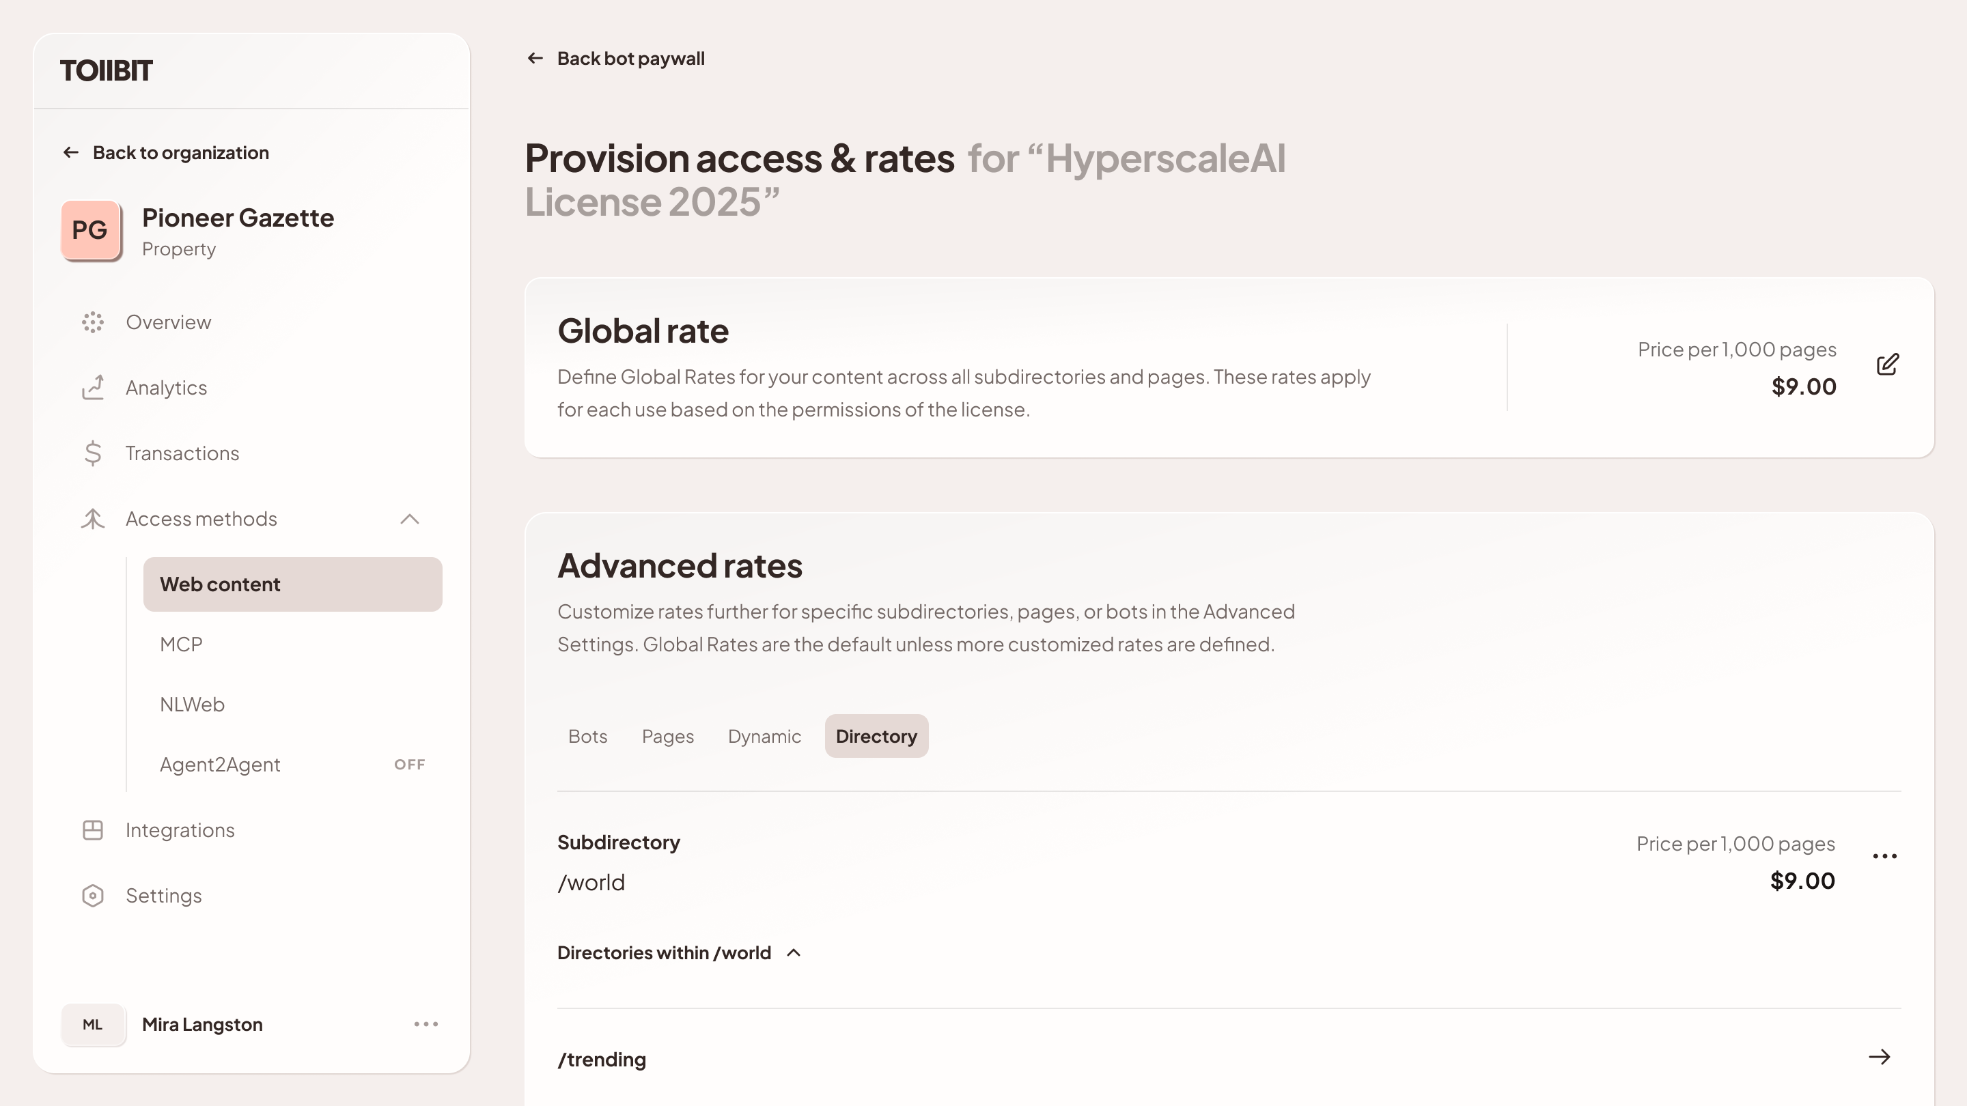This screenshot has width=1967, height=1106.
Task: Select the Analytics icon
Action: [x=92, y=387]
